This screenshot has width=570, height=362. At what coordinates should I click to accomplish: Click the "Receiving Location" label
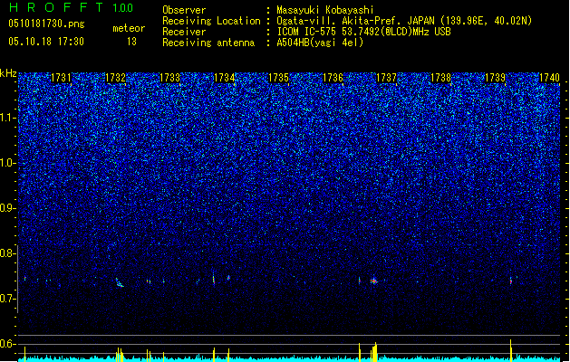pyautogui.click(x=211, y=21)
